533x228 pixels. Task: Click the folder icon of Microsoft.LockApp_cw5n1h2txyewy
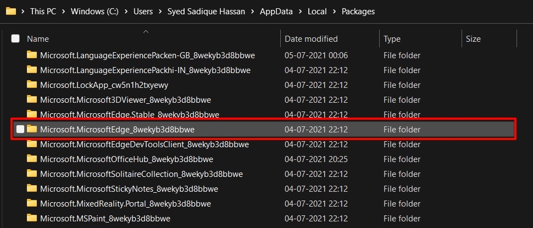(x=32, y=85)
